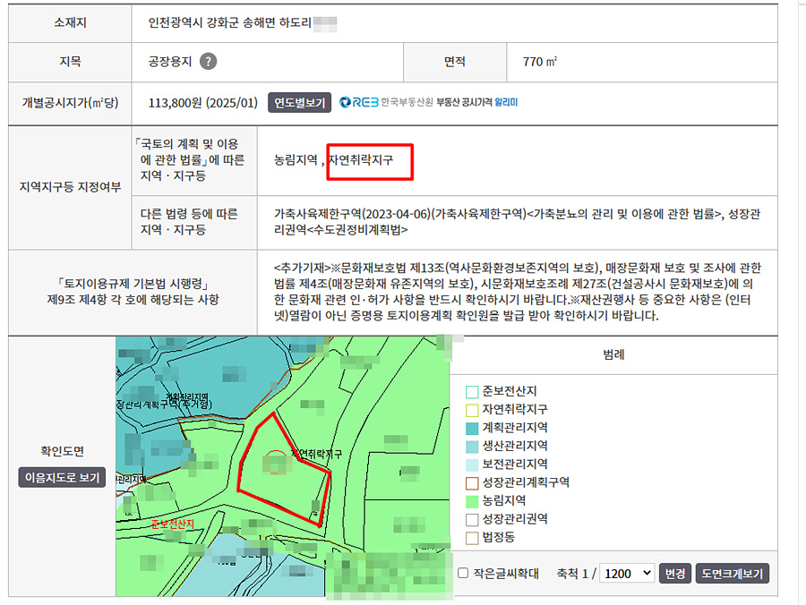The height and width of the screenshot is (605, 806).
Task: Click the 준보전산지 legend color box
Action: [472, 391]
